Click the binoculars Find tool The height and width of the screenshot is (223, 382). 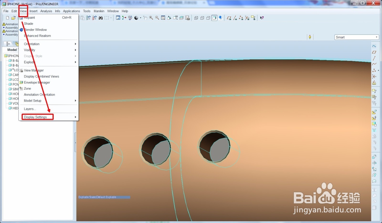(x=100, y=18)
